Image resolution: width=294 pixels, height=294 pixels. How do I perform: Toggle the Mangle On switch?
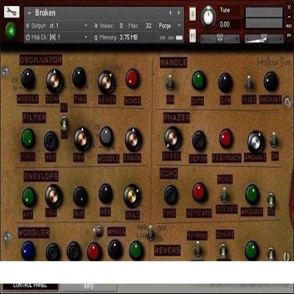[170, 83]
